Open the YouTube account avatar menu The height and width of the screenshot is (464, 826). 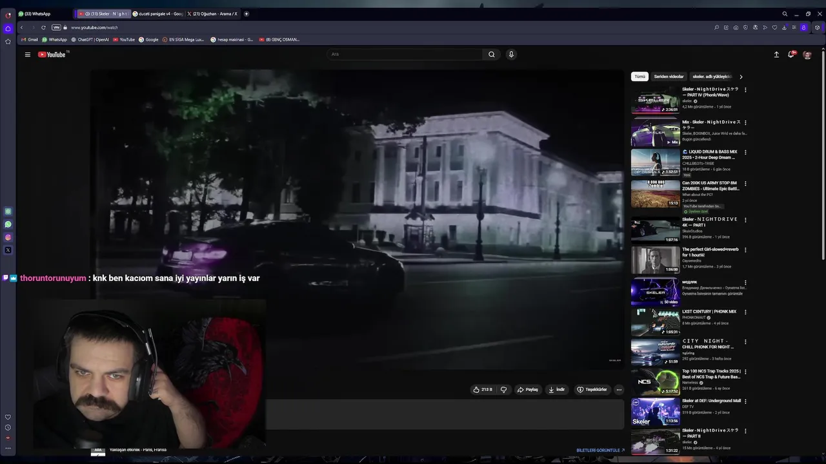pos(807,55)
